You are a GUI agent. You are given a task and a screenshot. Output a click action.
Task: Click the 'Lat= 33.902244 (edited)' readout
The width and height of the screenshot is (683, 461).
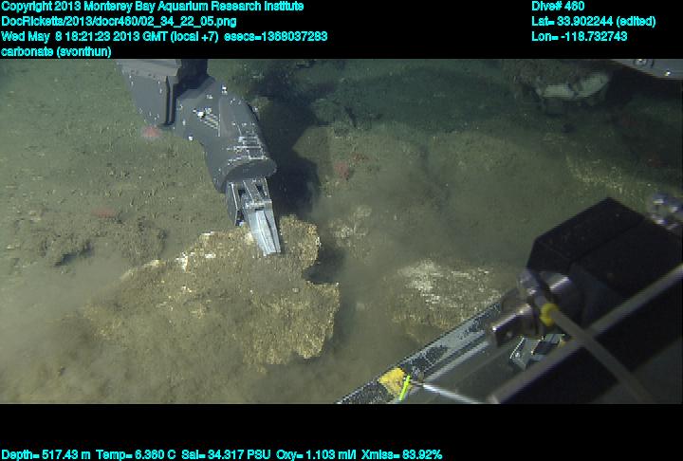point(593,22)
